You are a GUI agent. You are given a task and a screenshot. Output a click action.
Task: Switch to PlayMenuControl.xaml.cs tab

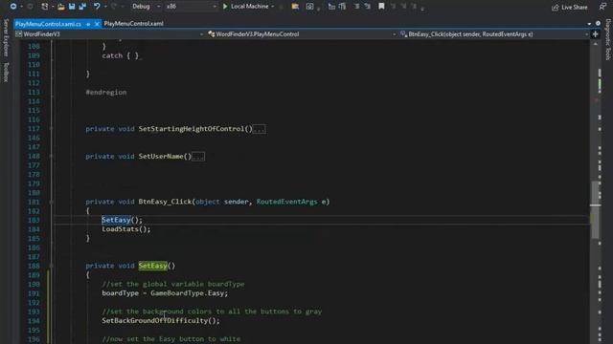pyautogui.click(x=48, y=24)
